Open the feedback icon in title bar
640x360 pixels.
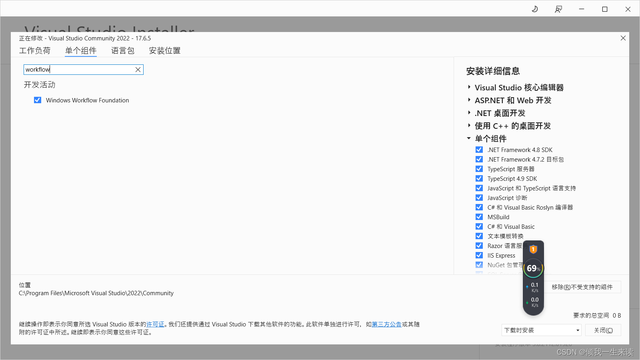tap(558, 9)
